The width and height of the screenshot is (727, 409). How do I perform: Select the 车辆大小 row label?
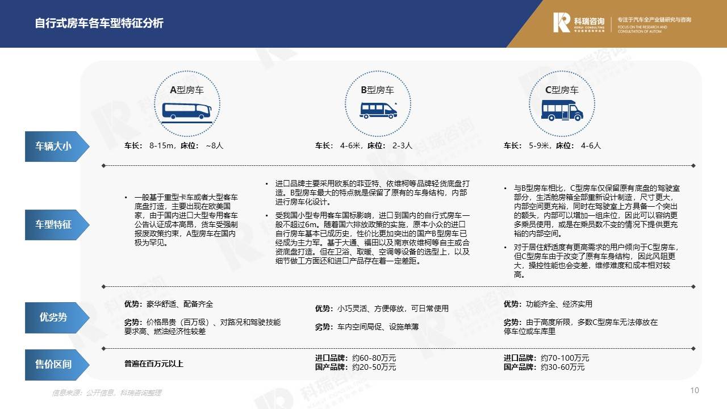(x=57, y=146)
